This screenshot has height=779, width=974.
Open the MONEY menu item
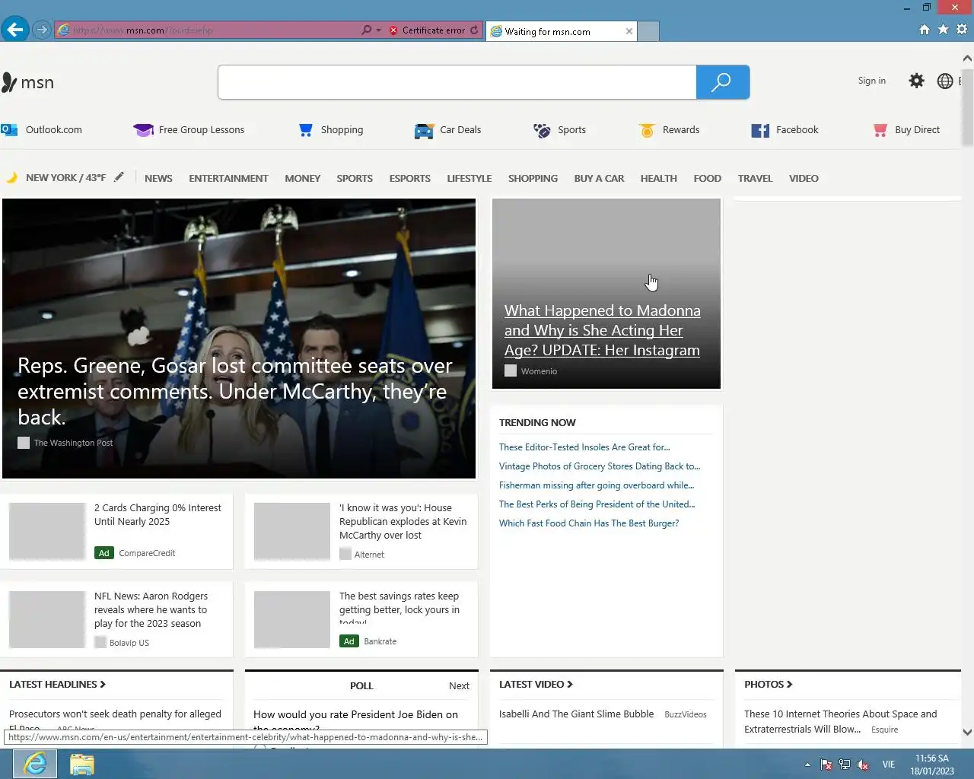coord(302,179)
